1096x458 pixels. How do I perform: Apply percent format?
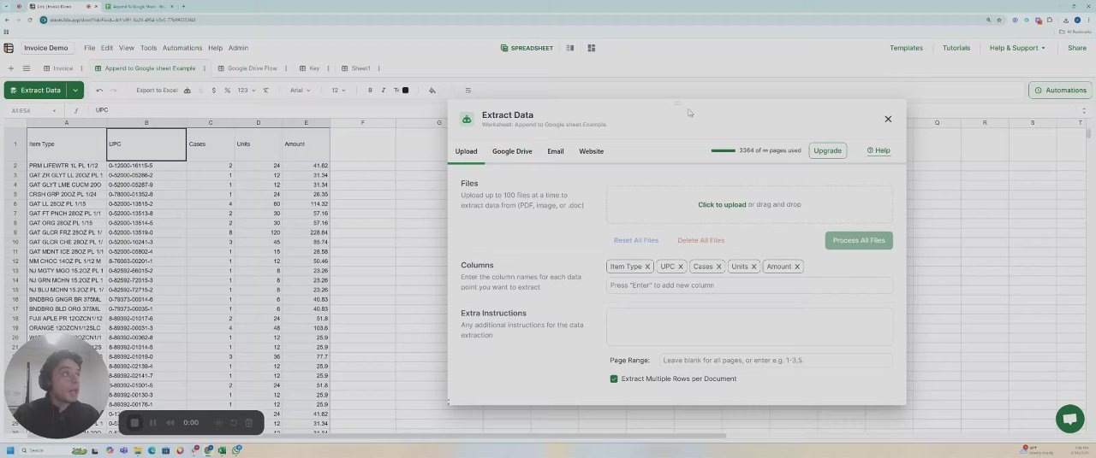(227, 90)
